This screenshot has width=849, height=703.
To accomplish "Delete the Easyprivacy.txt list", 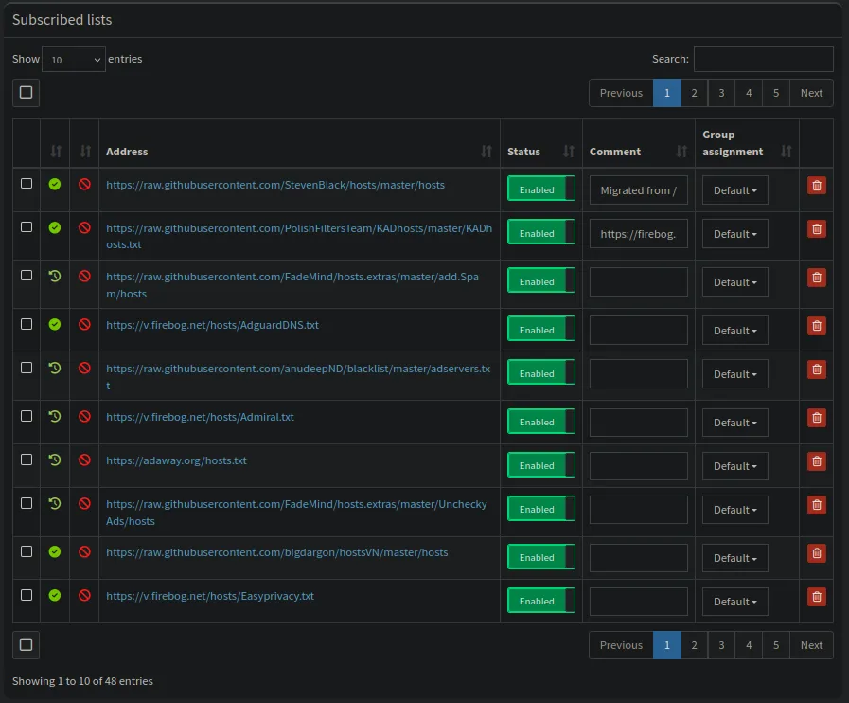I will point(817,597).
